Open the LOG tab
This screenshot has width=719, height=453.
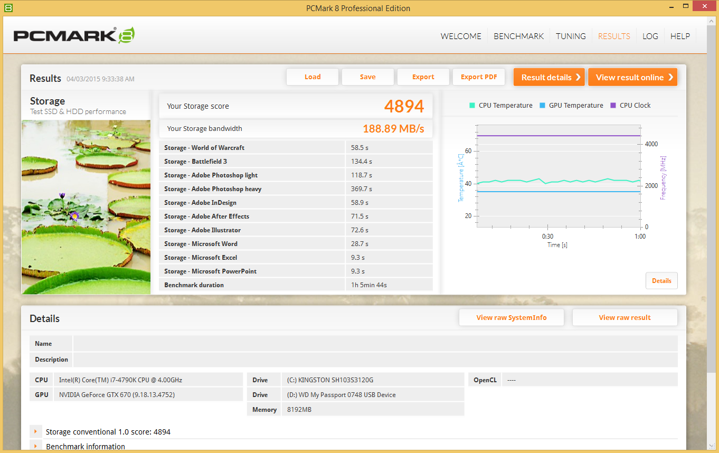pyautogui.click(x=650, y=36)
